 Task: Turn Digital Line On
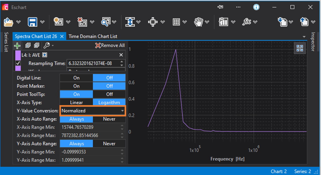(76, 78)
